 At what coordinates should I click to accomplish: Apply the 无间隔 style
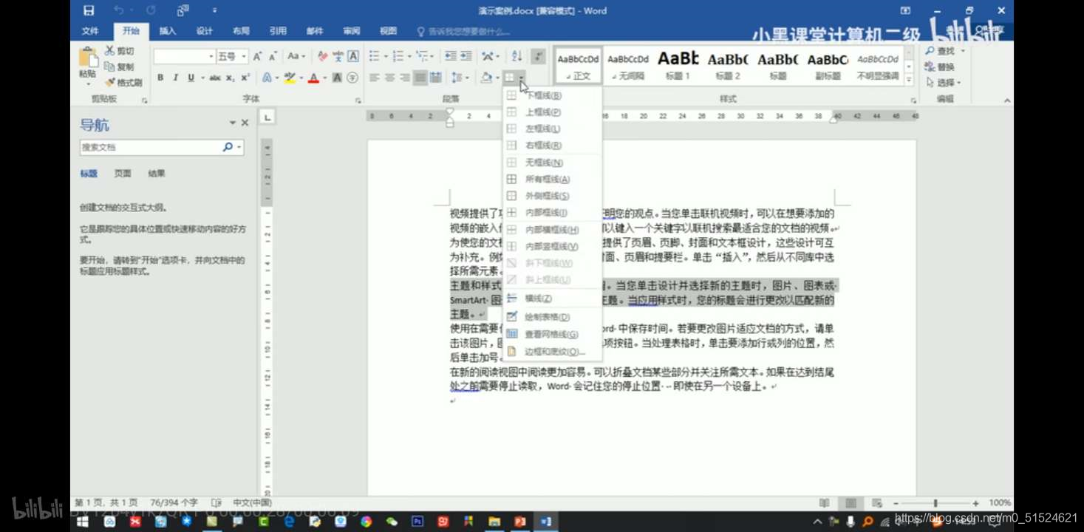(x=628, y=65)
